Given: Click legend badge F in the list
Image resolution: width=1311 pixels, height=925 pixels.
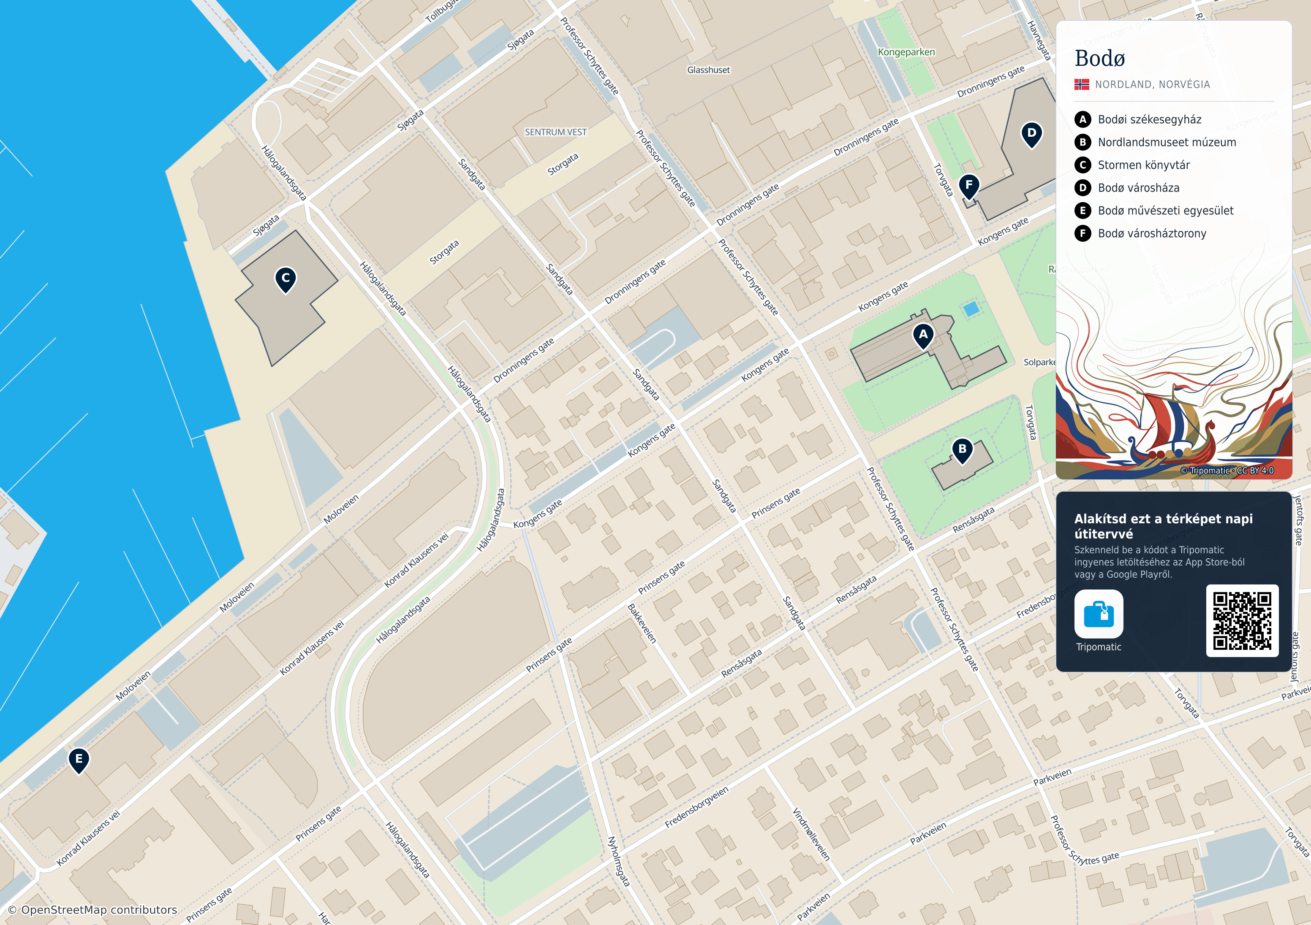Looking at the screenshot, I should coord(1083,233).
